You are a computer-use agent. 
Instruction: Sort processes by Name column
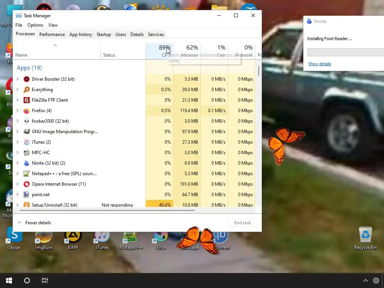click(x=57, y=51)
